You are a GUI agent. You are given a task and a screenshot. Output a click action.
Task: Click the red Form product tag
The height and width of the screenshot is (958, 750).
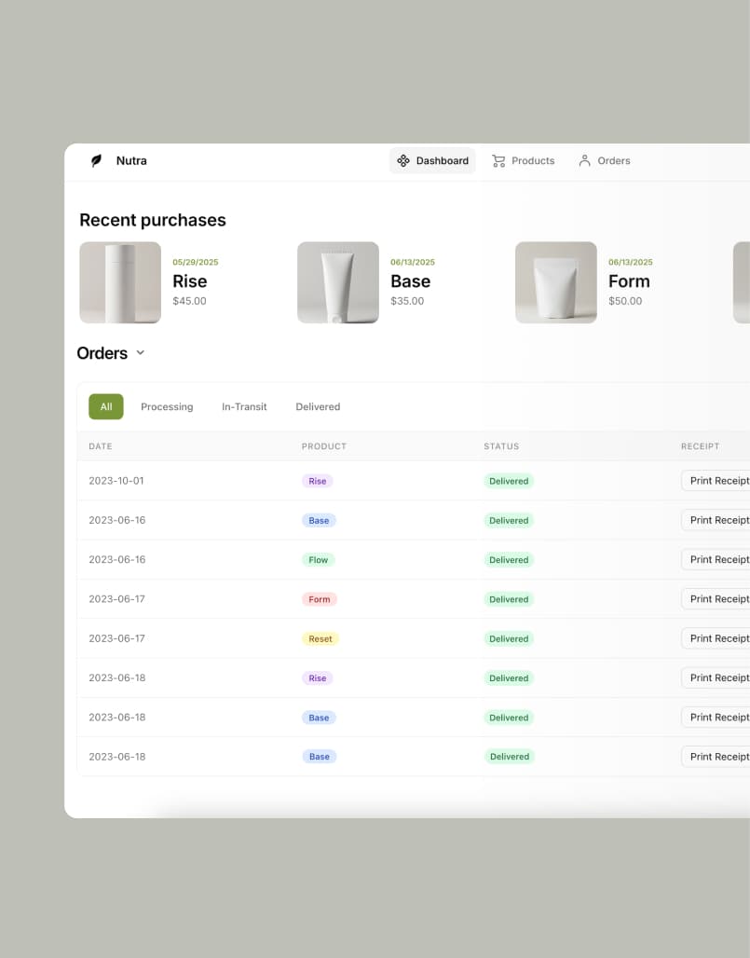[x=320, y=599]
